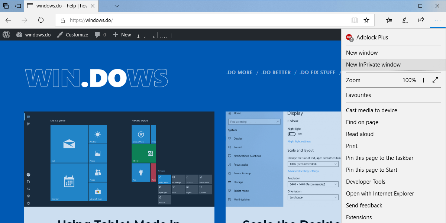Open Reading view icon in address bar

(355, 20)
